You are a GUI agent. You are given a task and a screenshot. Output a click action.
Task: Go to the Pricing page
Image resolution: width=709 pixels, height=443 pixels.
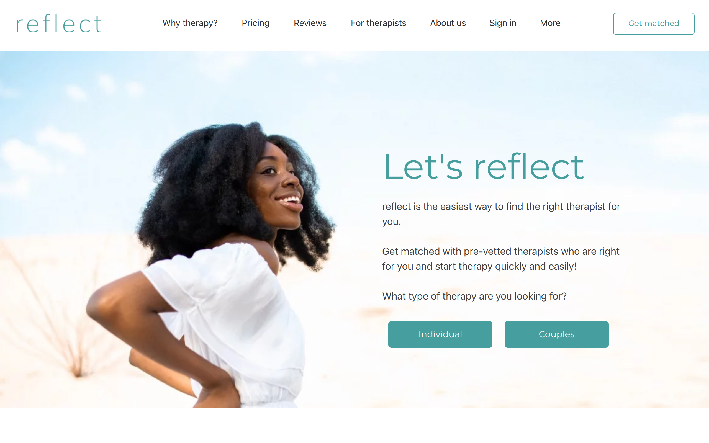click(255, 23)
